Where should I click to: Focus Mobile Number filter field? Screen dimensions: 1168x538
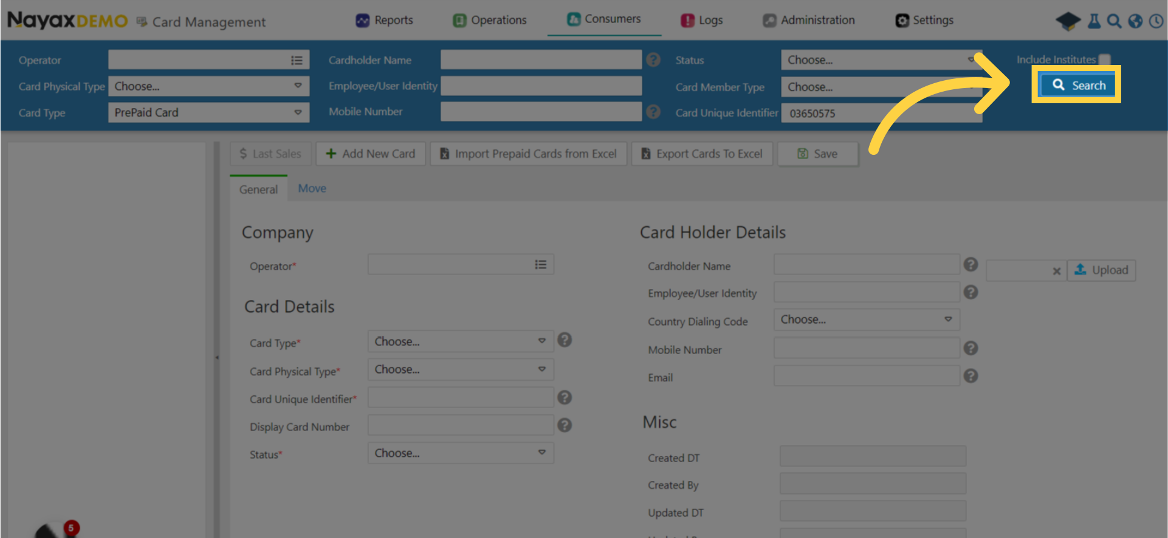[541, 112]
